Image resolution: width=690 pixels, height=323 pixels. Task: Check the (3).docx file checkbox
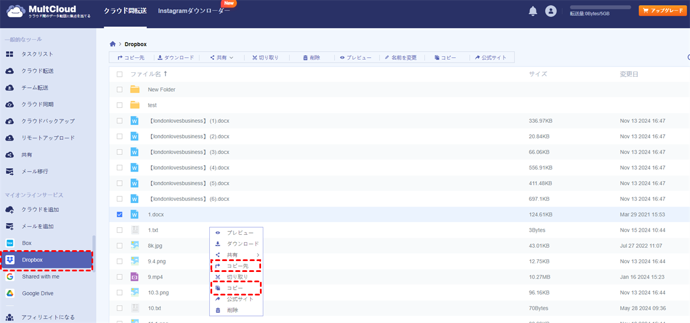coord(120,152)
